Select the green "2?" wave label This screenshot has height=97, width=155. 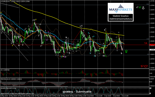(140, 7)
